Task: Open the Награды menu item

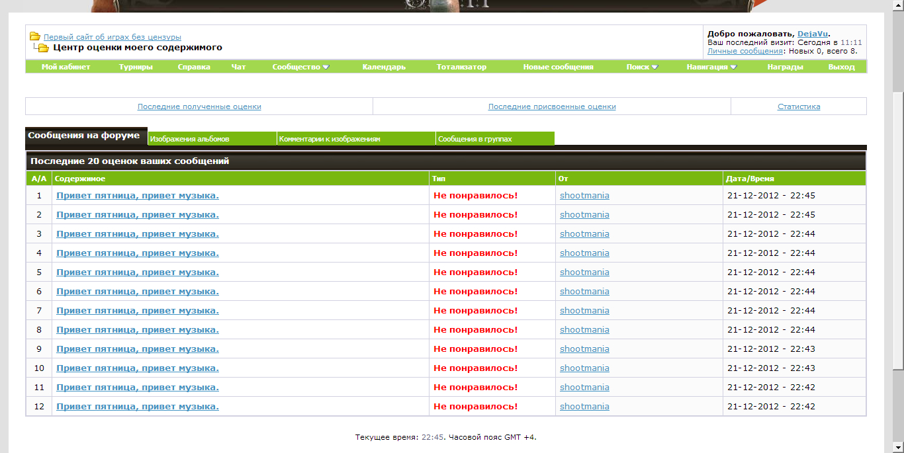Action: (785, 67)
